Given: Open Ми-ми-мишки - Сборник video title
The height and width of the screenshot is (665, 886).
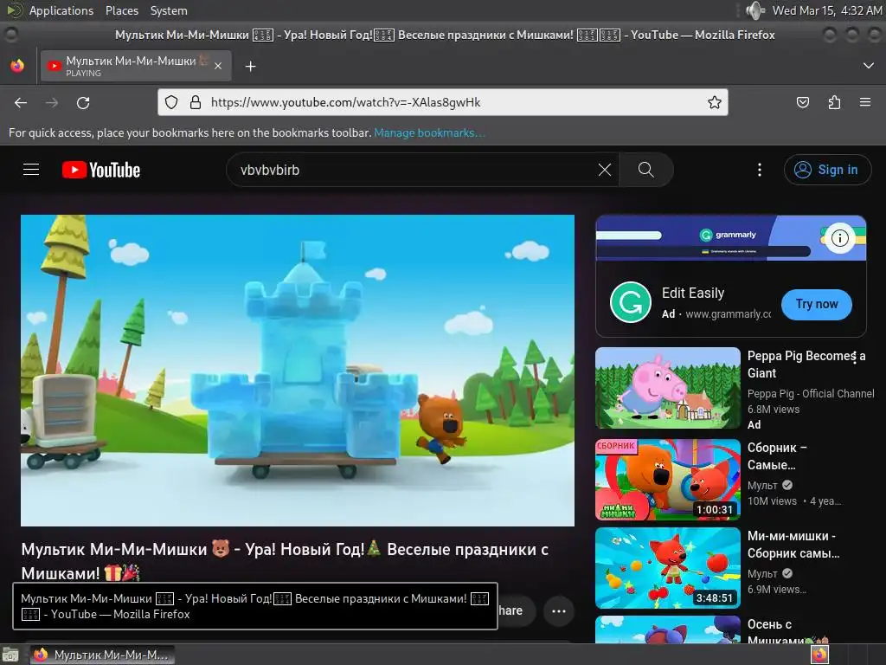Looking at the screenshot, I should tap(793, 544).
